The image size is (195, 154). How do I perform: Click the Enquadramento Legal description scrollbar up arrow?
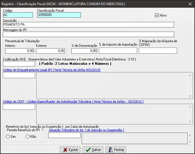click(190, 75)
